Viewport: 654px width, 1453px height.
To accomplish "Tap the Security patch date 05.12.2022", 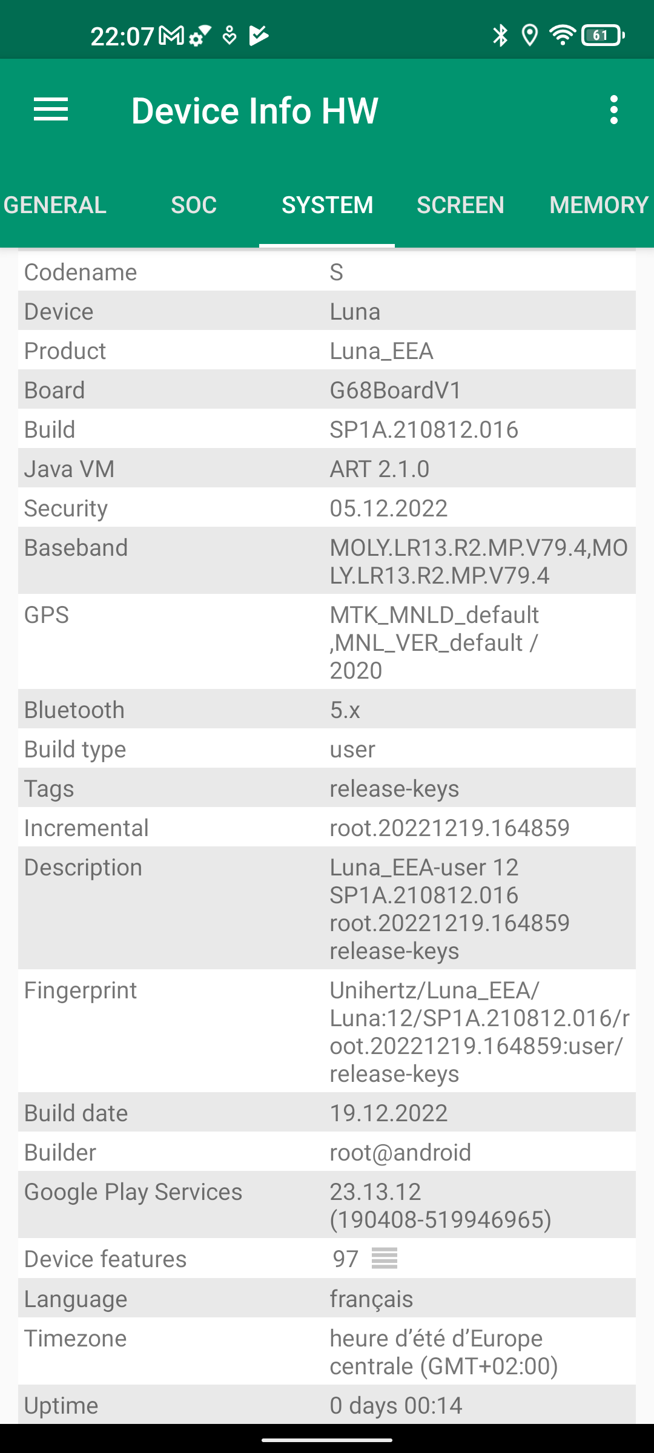I will [x=389, y=509].
